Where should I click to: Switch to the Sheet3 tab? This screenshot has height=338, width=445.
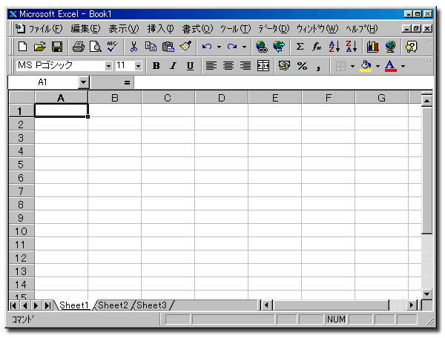[151, 305]
